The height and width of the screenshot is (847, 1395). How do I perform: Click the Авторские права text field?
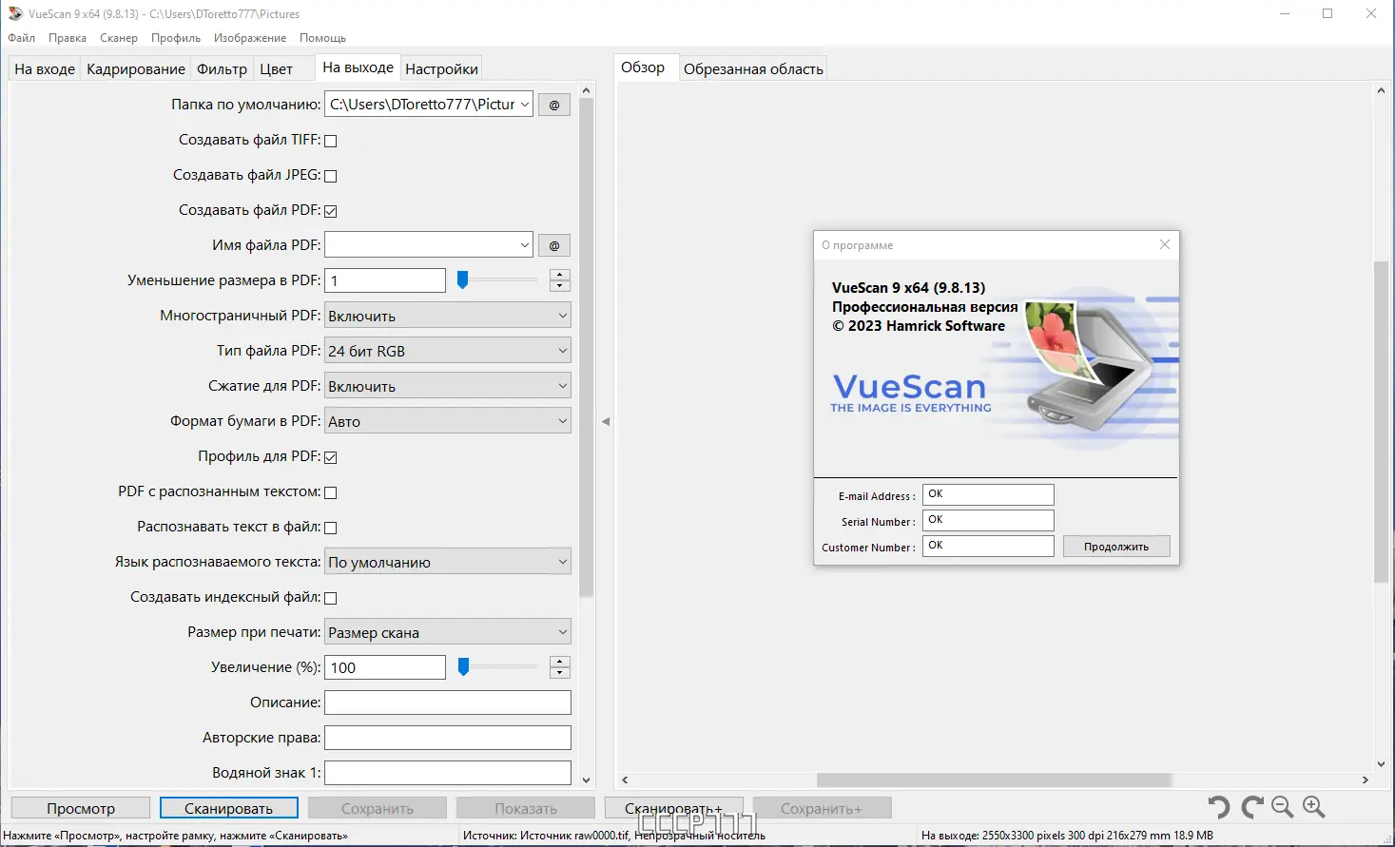pyautogui.click(x=448, y=738)
